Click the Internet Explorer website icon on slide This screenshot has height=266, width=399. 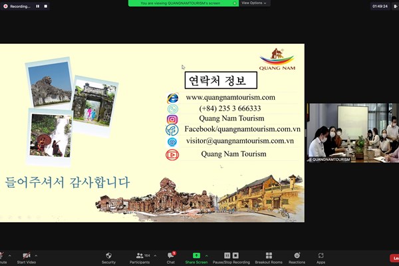[x=172, y=98]
